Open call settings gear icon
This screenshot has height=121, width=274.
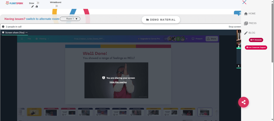(3, 27)
